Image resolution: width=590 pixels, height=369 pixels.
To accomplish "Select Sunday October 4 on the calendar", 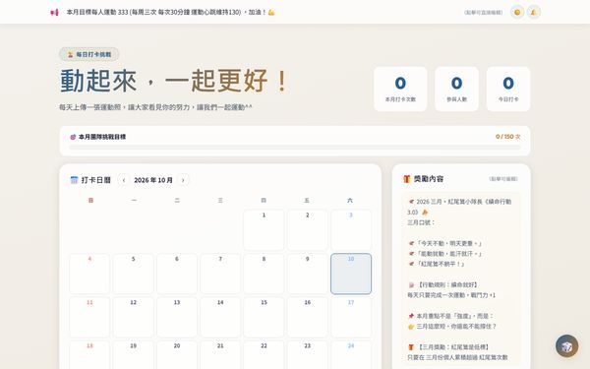I will [89, 274].
